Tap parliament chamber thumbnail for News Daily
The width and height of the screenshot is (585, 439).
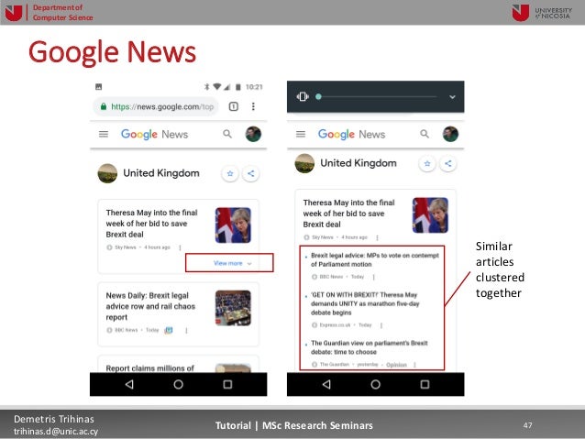(x=233, y=308)
